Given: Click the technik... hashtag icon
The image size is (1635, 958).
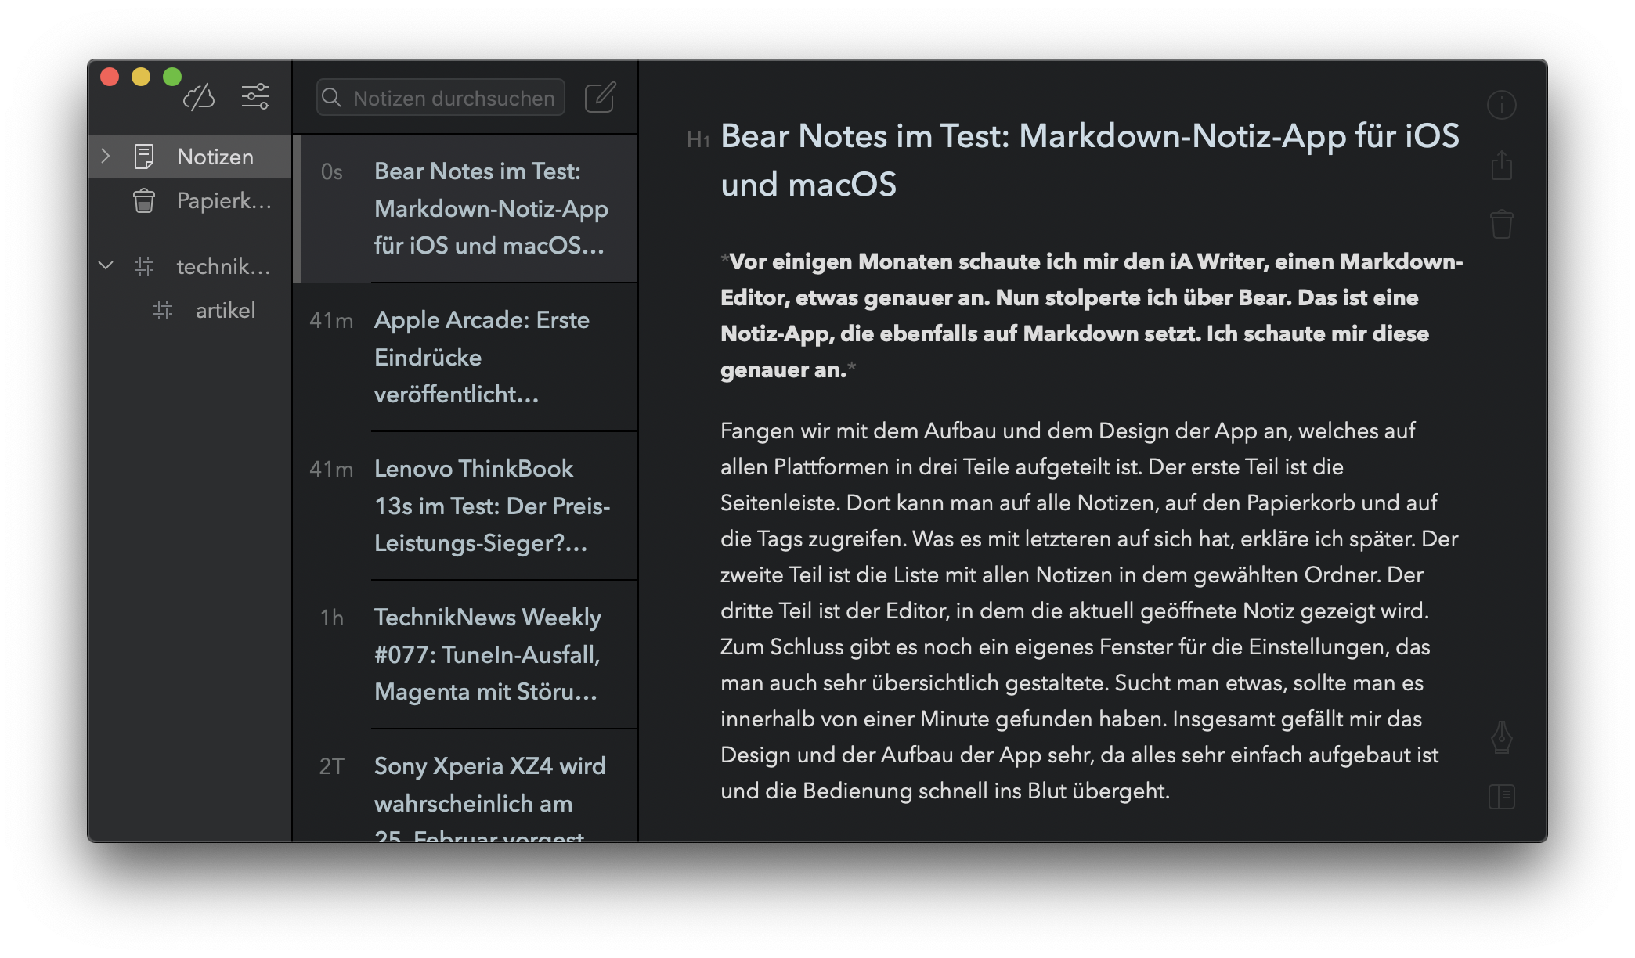Looking at the screenshot, I should 144,267.
